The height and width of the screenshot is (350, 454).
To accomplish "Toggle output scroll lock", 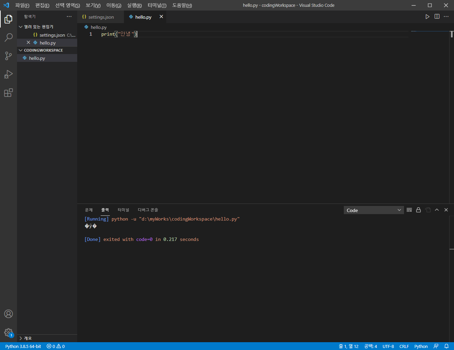I will [419, 210].
